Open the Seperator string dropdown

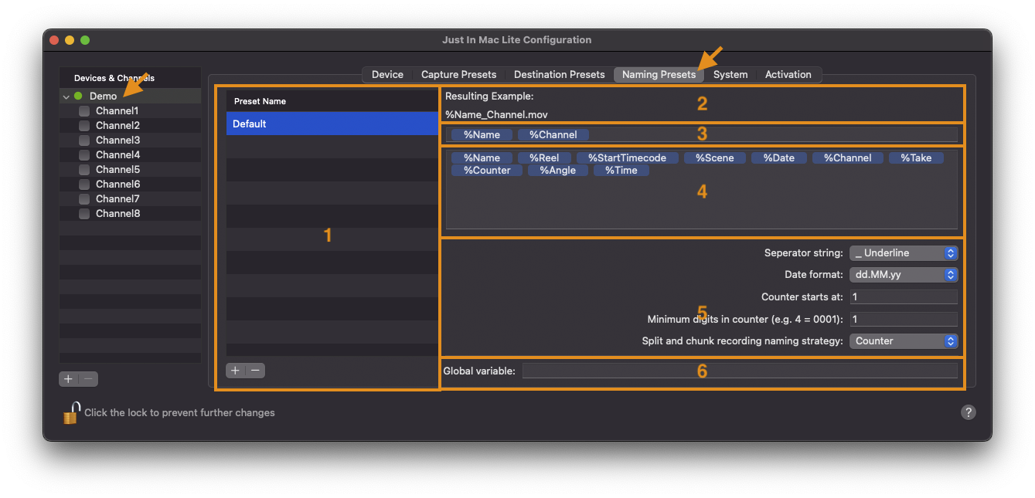[x=904, y=253]
